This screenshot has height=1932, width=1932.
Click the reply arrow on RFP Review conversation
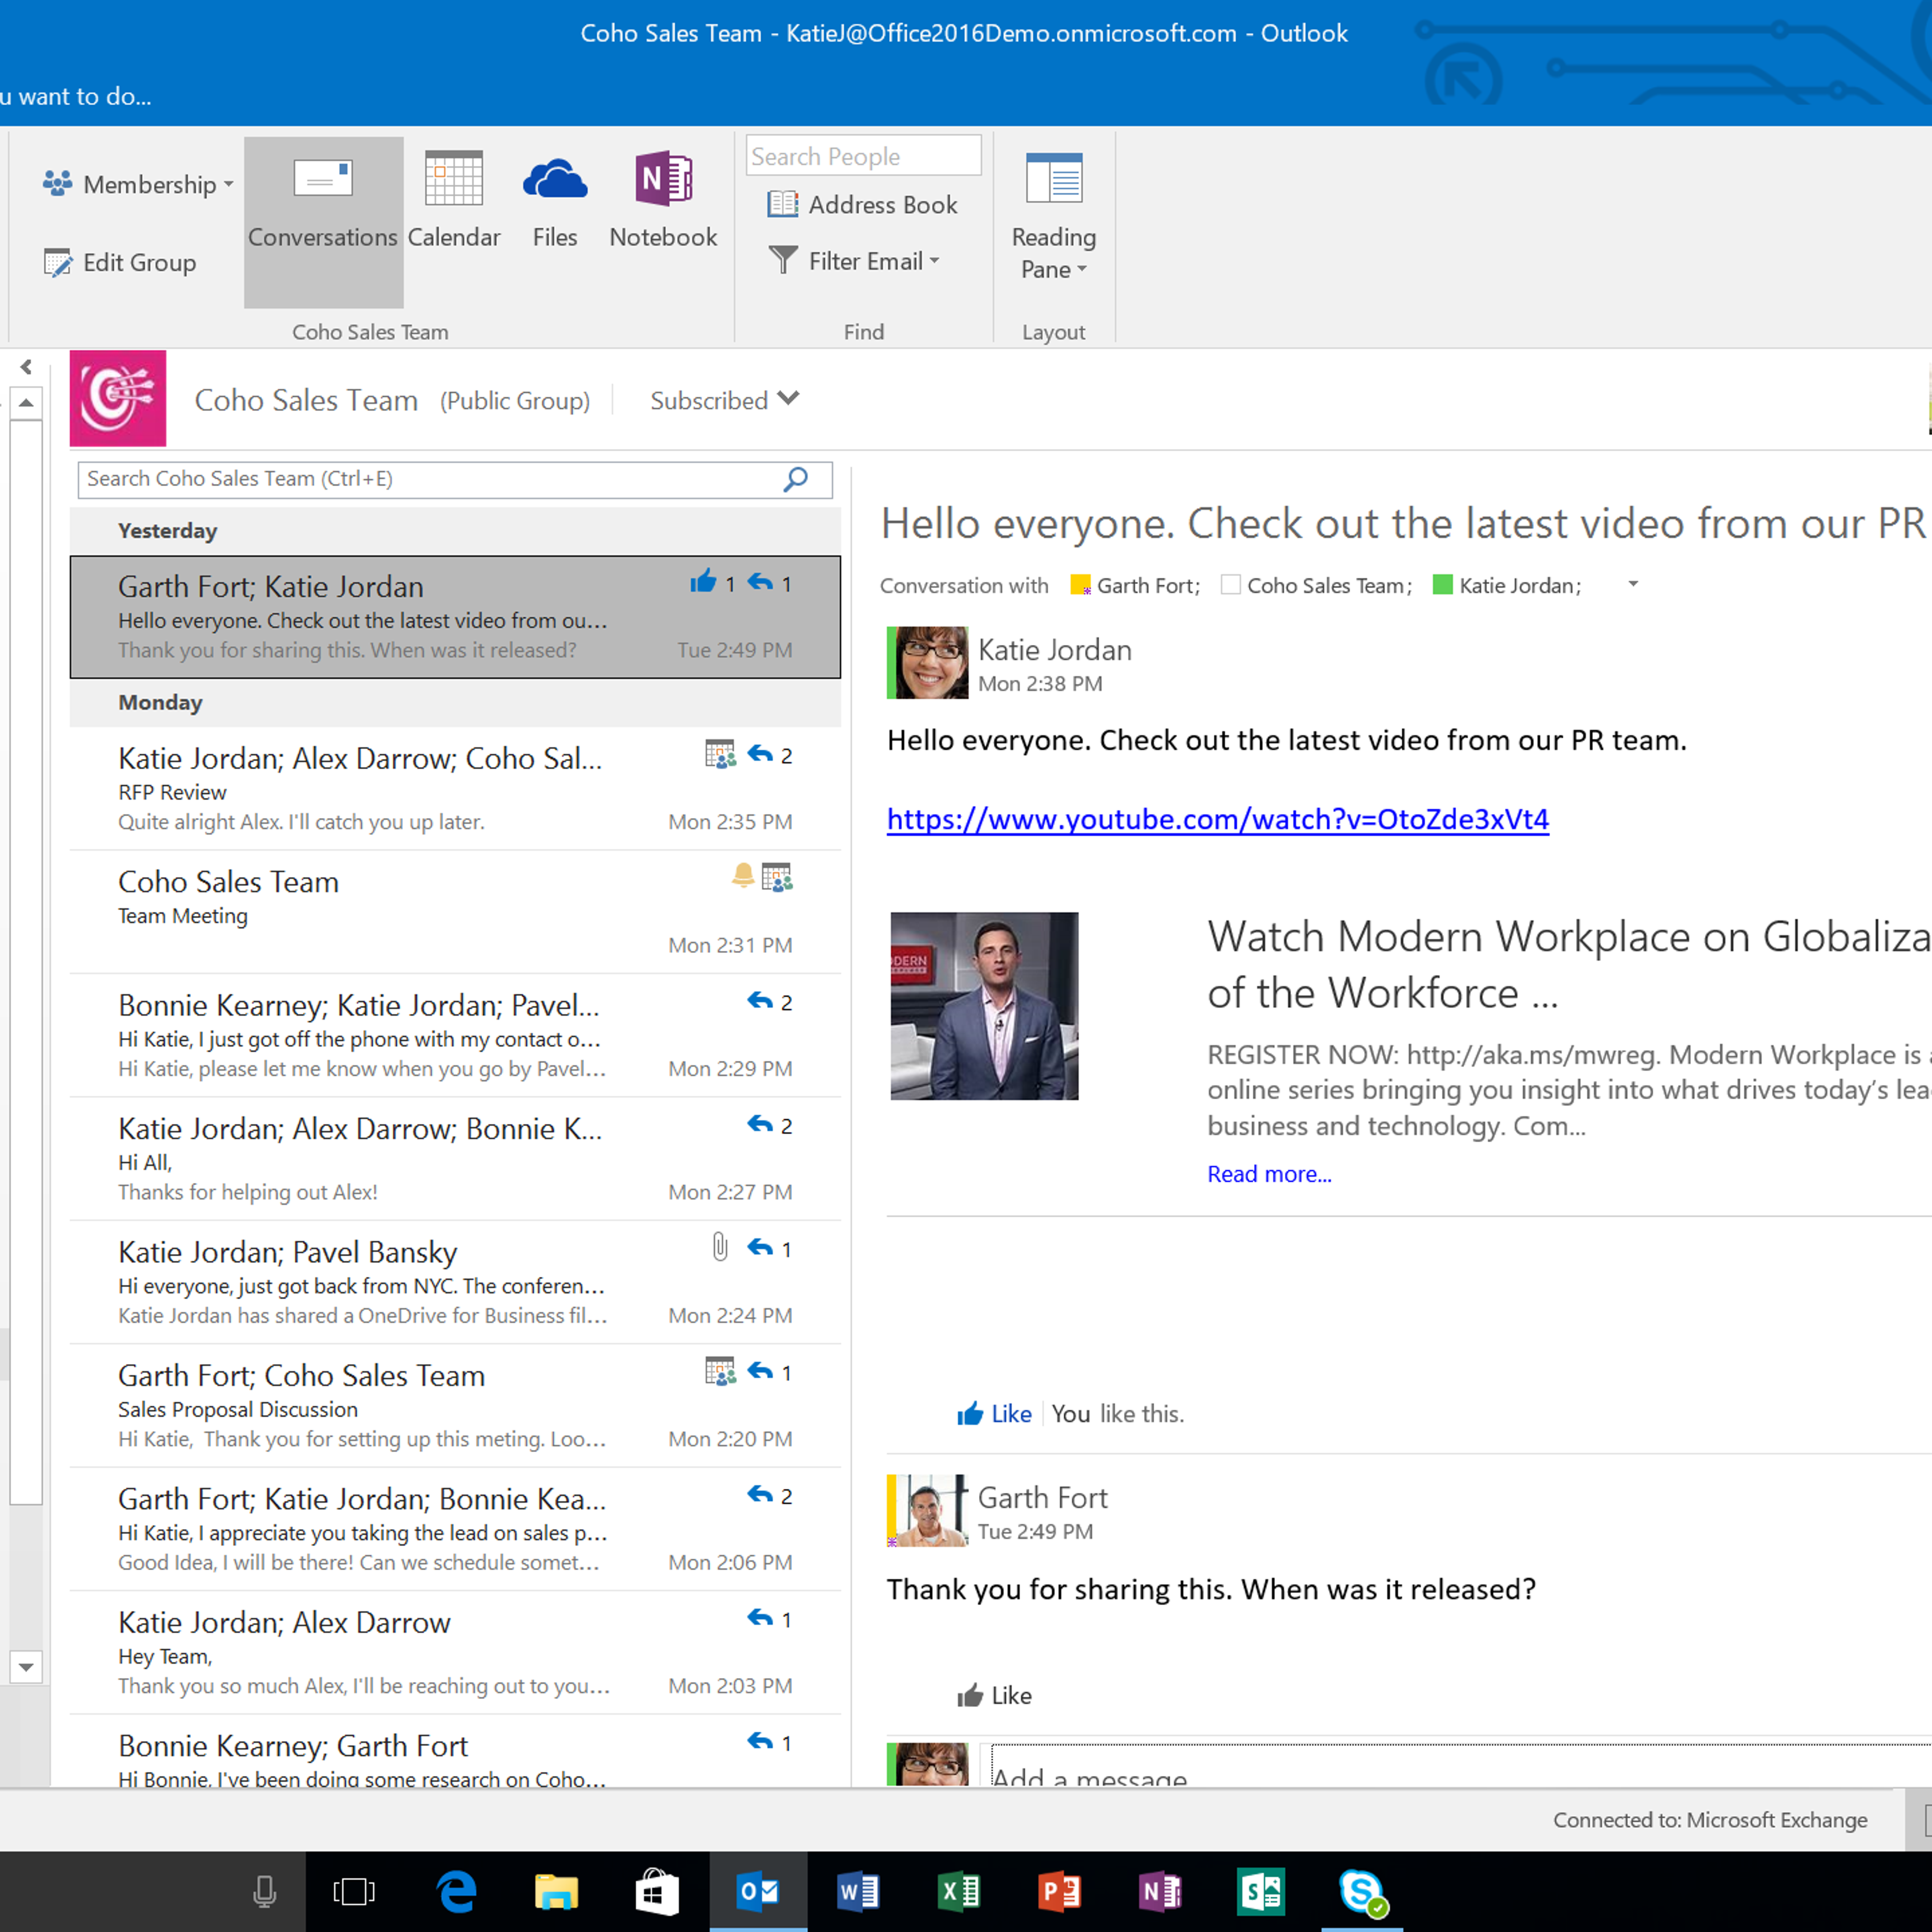point(760,754)
